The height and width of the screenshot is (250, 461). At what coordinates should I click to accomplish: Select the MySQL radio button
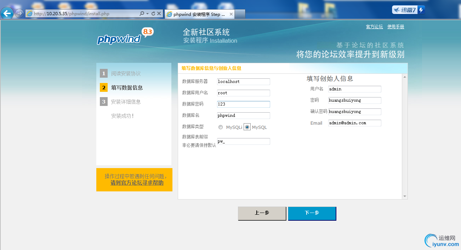point(247,127)
